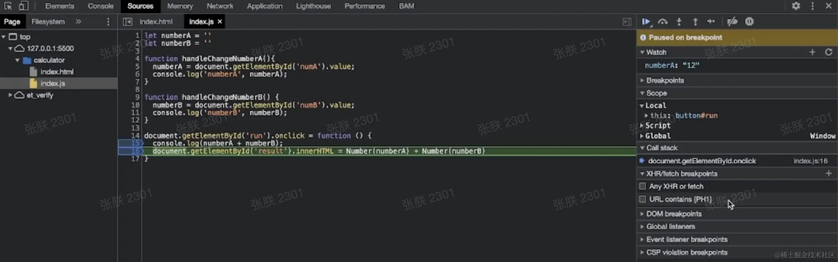This screenshot has height=262, width=838.
Task: Refresh watch expressions
Action: pyautogui.click(x=829, y=52)
